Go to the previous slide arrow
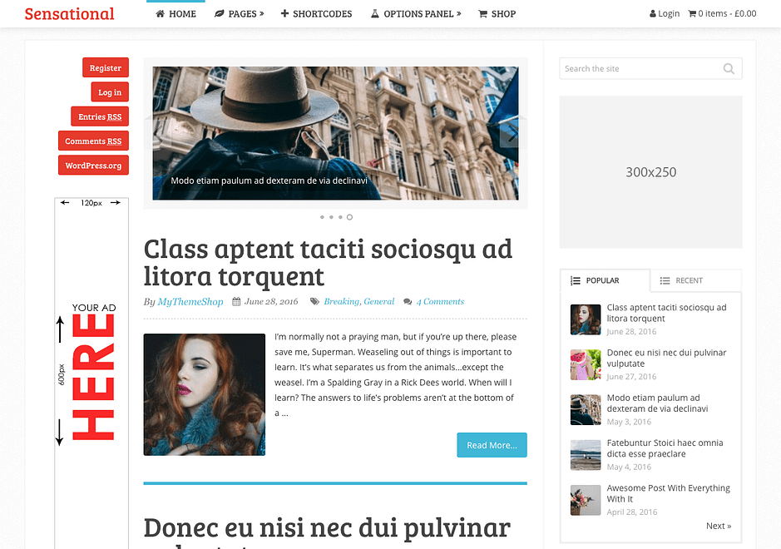 point(157,134)
